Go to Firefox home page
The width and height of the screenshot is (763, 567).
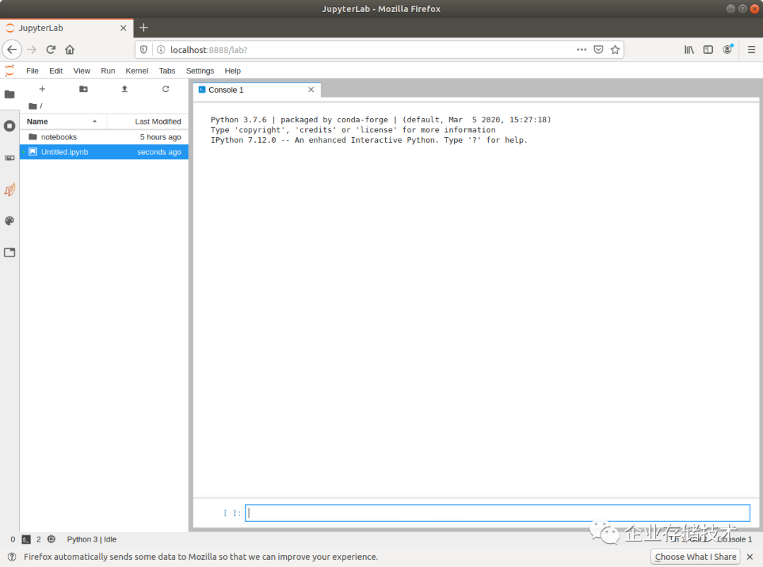(69, 49)
